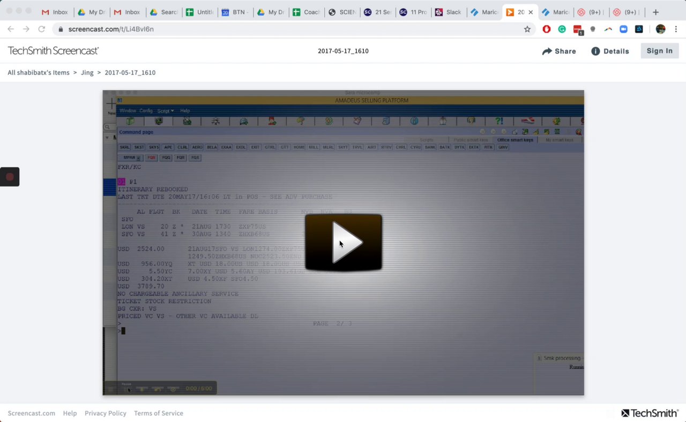Click the padlock site info icon

coord(61,29)
